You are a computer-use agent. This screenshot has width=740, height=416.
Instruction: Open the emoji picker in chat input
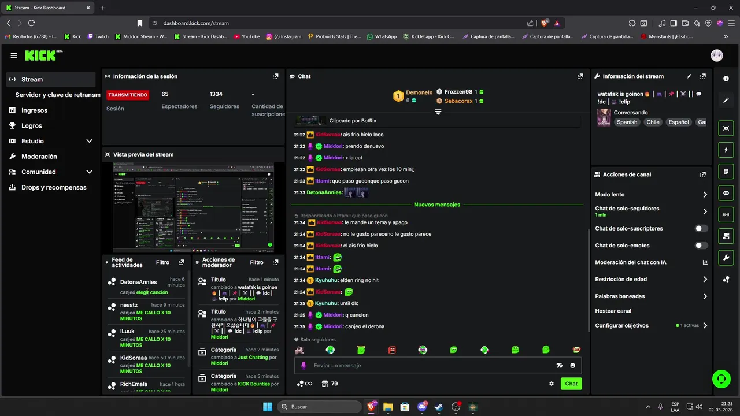573,366
